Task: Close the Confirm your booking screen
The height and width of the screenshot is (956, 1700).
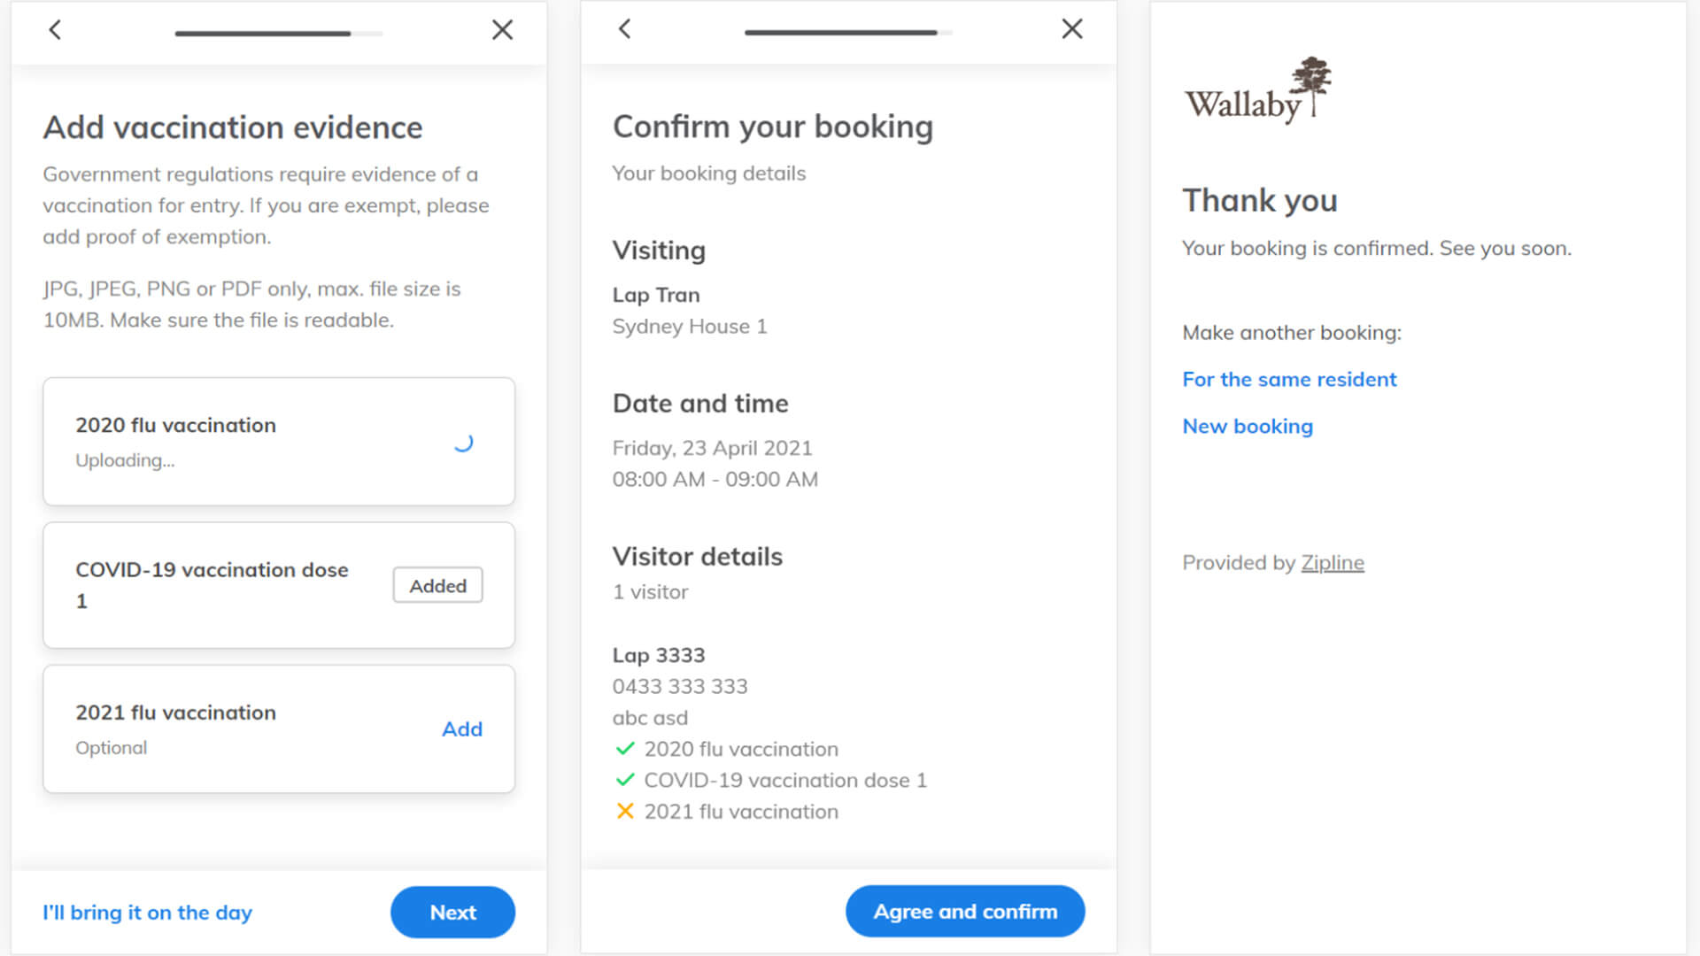Action: point(1071,29)
